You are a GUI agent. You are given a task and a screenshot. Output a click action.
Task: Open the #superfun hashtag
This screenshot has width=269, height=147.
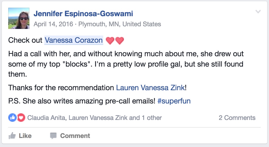click(x=174, y=101)
